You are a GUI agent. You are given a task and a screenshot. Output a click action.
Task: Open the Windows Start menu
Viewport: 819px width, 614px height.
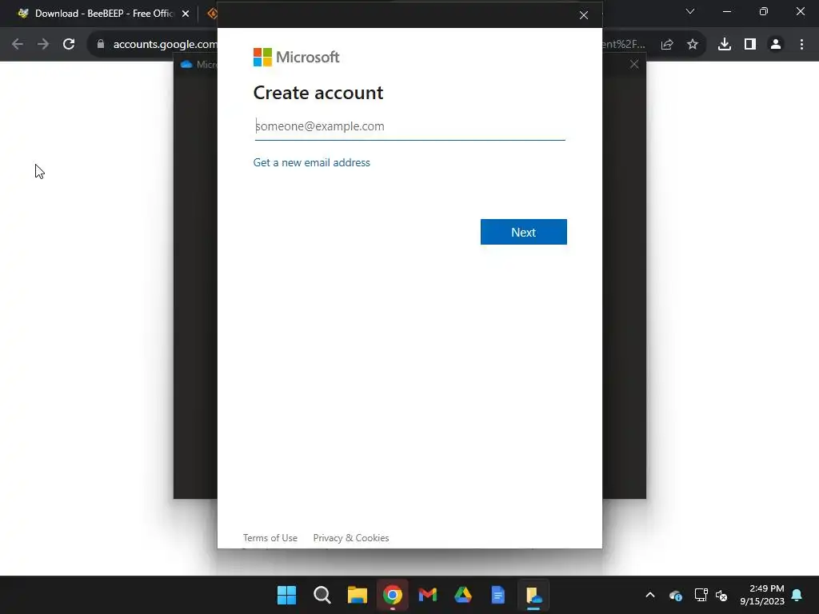[287, 595]
